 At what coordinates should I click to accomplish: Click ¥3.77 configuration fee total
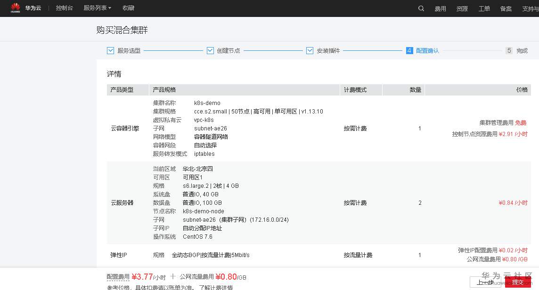coord(142,277)
